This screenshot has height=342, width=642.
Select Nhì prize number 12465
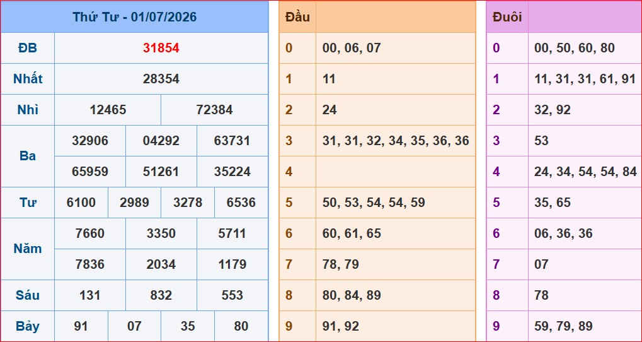tap(108, 110)
